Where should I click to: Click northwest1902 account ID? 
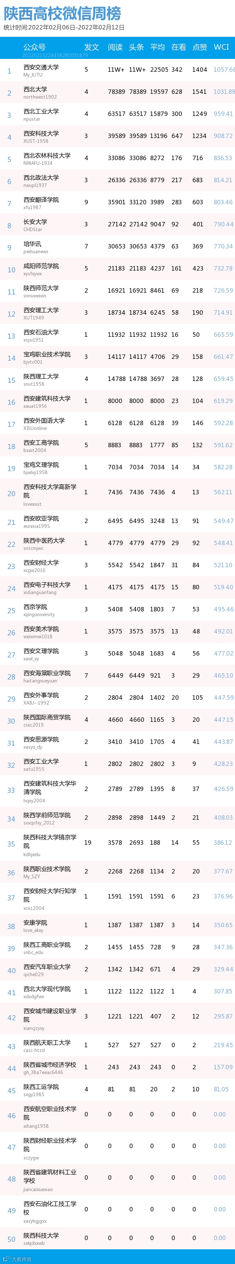point(40,97)
